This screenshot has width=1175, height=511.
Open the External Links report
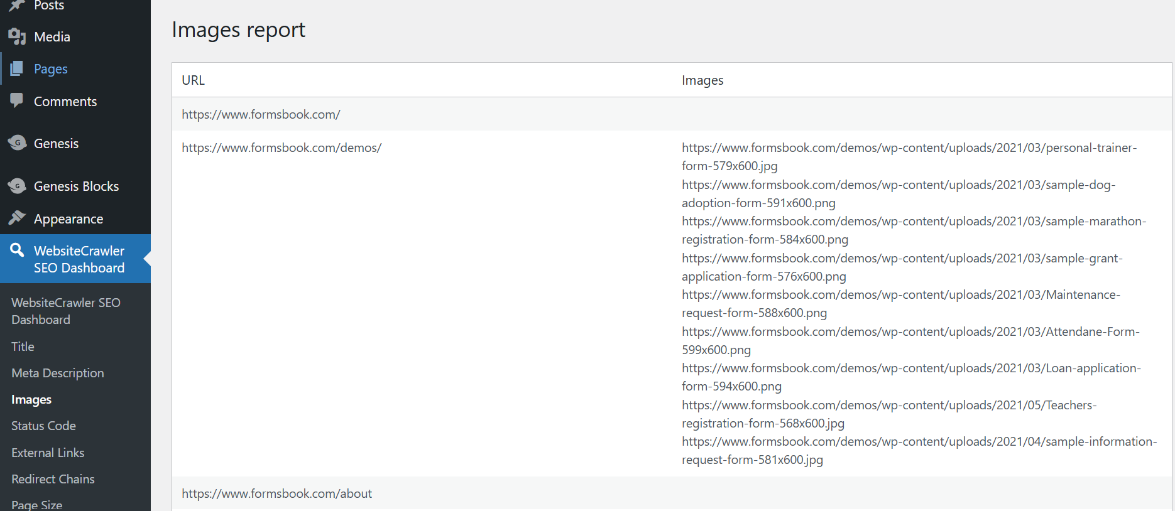coord(48,453)
